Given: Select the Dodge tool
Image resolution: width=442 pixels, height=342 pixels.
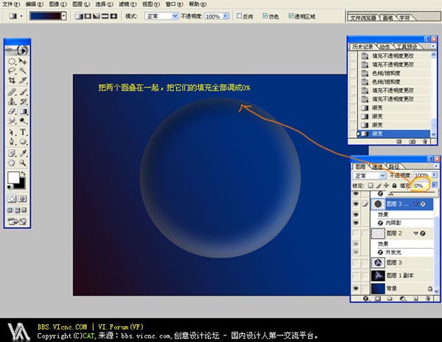Looking at the screenshot, I should point(23,121).
